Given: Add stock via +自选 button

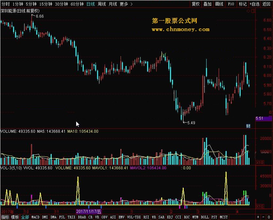Looking at the screenshot, I should click(254, 4).
